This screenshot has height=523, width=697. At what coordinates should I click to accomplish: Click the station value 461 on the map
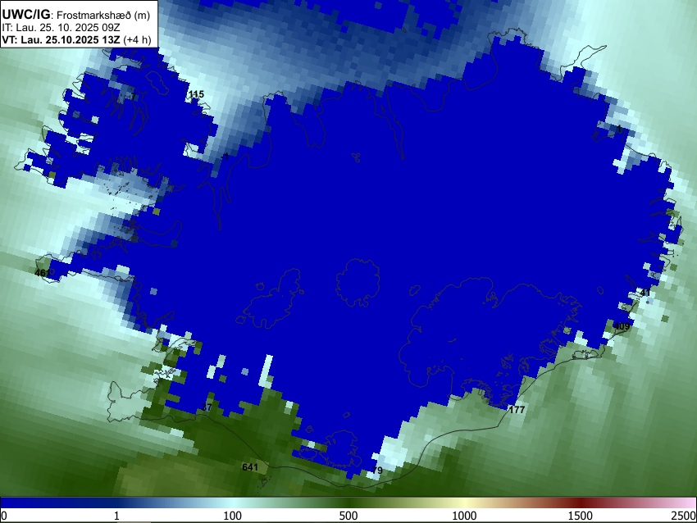pyautogui.click(x=42, y=272)
